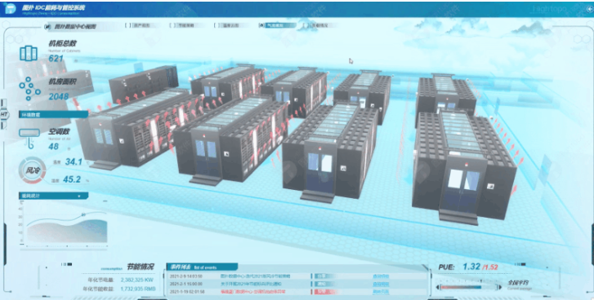Click the left arrow of the PUE bar

point(438,287)
